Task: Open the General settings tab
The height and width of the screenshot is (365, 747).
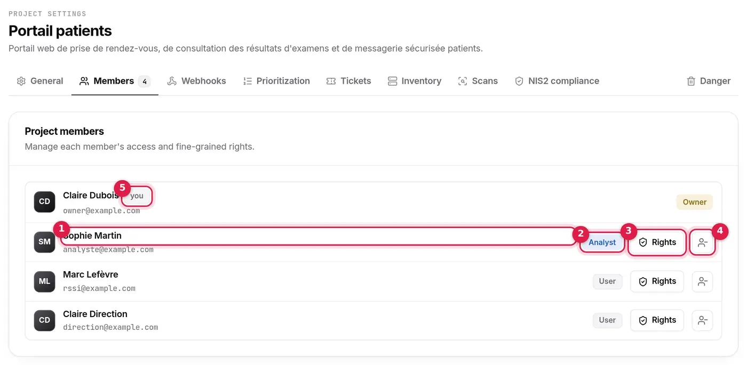Action: pos(40,81)
